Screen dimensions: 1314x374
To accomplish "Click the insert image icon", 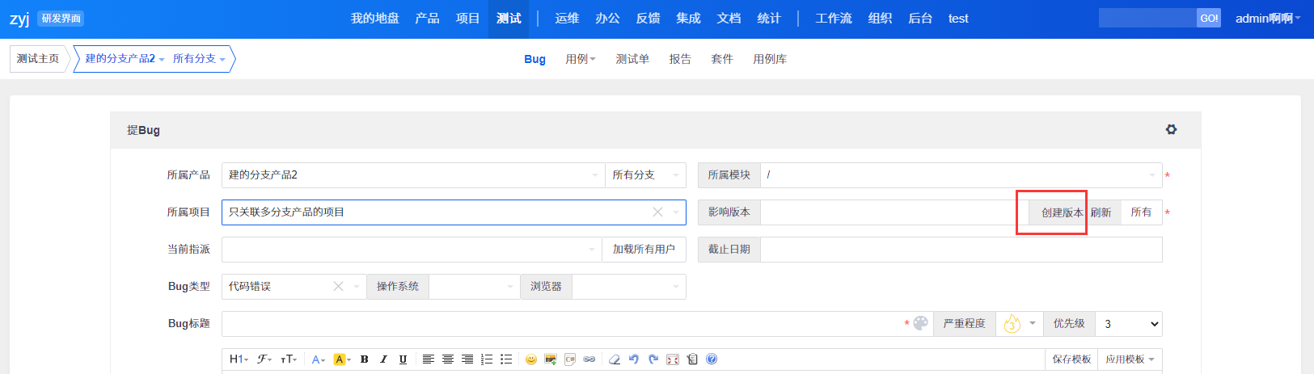I will (x=551, y=359).
